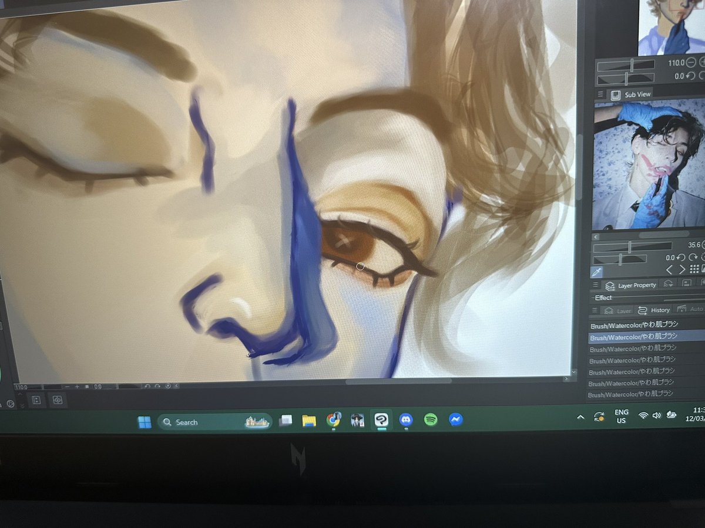The height and width of the screenshot is (528, 705).
Task: Zoom in canvas using bottom bar plus
Action: click(x=77, y=387)
